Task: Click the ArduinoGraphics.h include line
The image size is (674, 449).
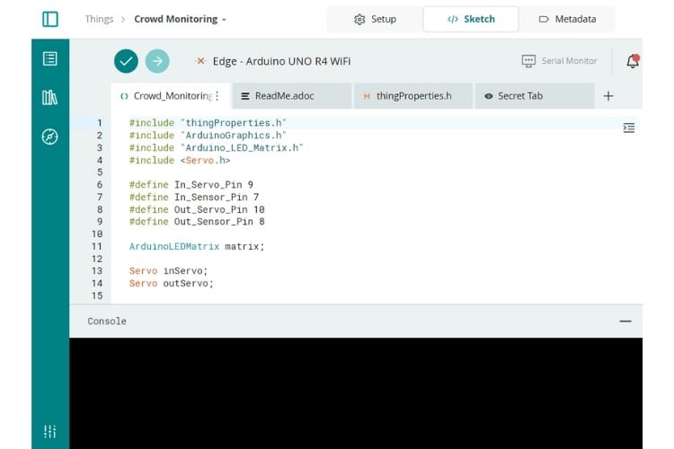Action: coord(208,136)
